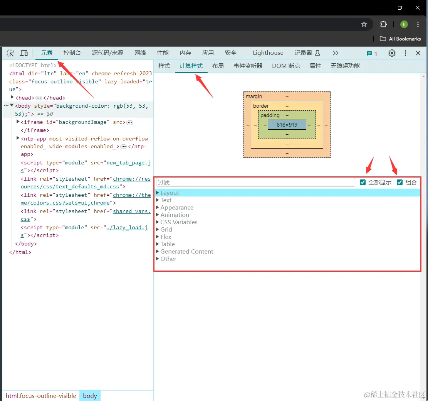Expand the ntp-app node arrow
428x401 pixels.
(18, 138)
